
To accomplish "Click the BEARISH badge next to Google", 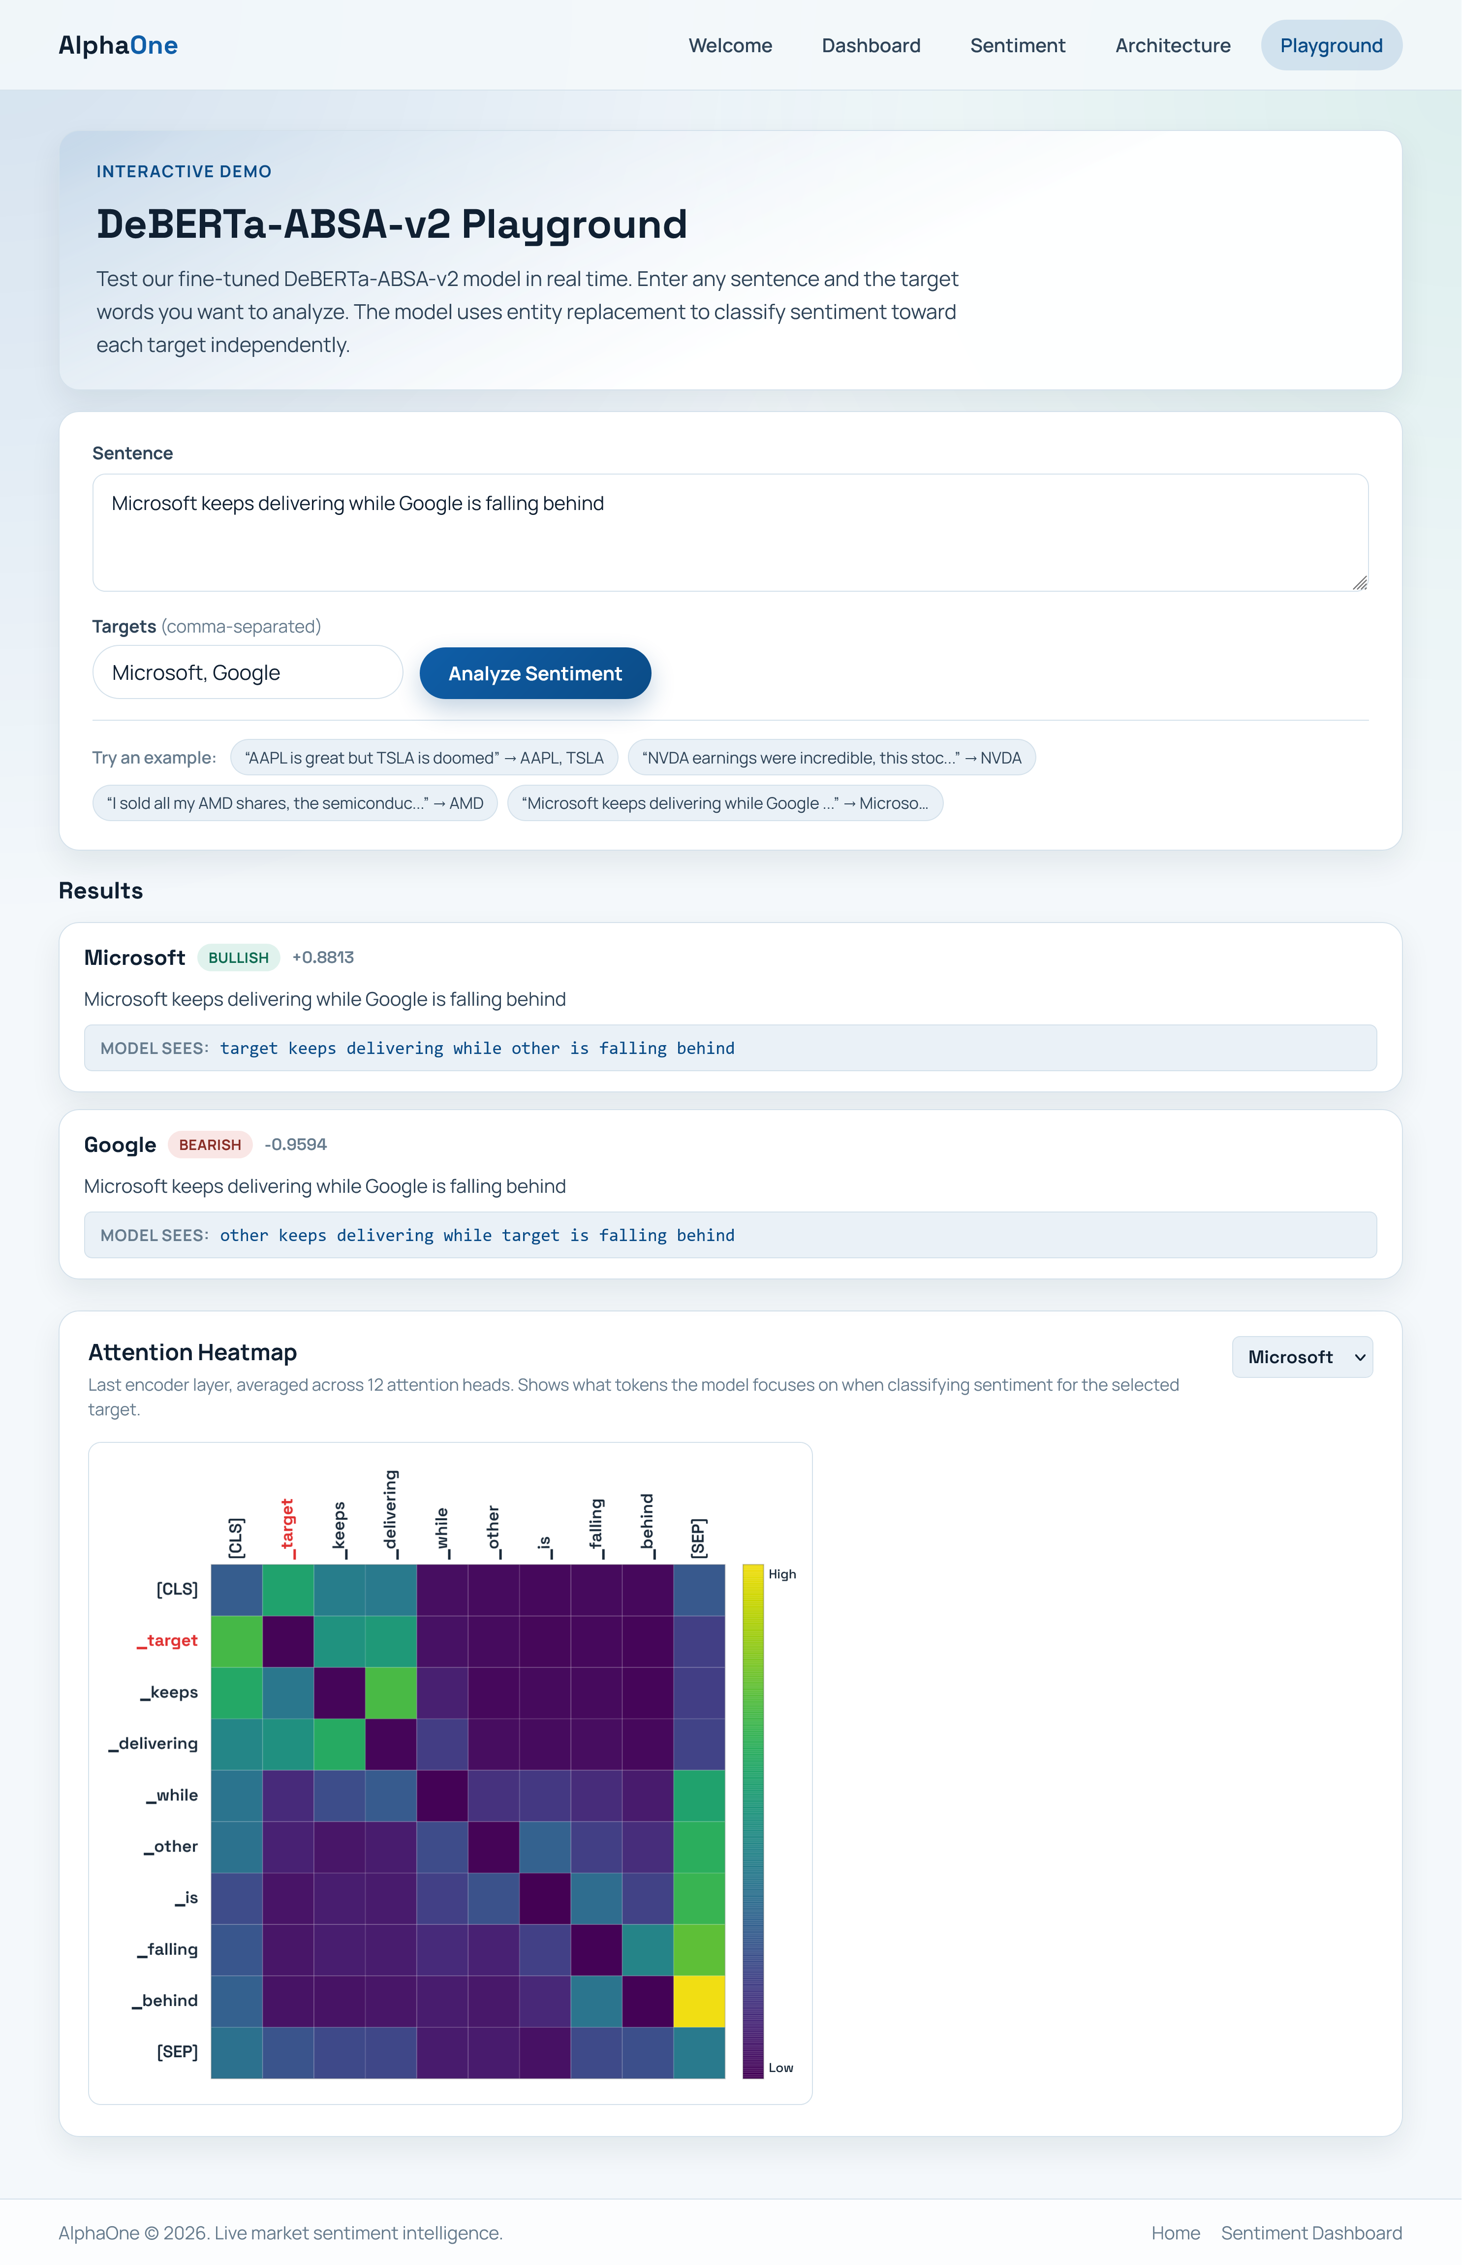I will point(209,1145).
